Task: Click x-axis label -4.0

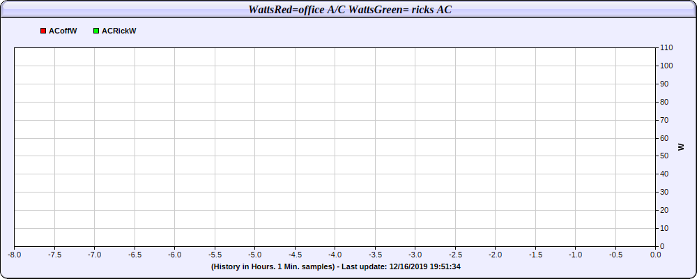Action: coord(335,255)
